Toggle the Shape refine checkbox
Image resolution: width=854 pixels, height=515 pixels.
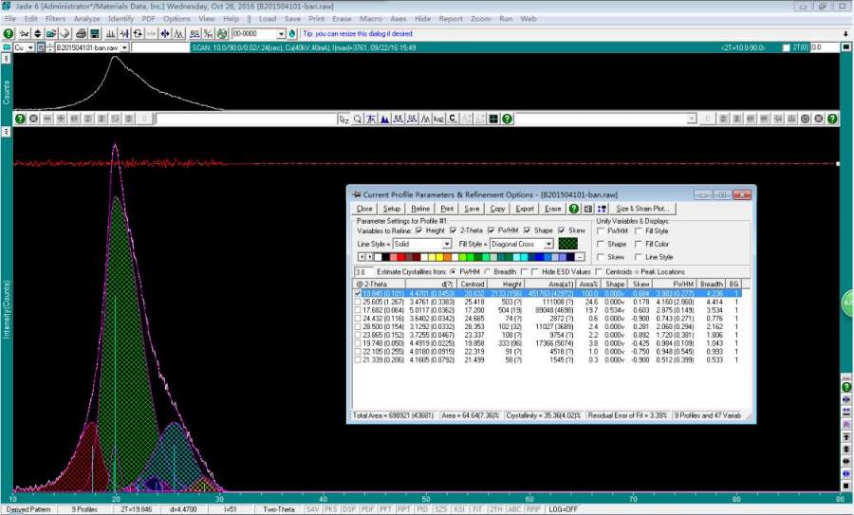pyautogui.click(x=527, y=230)
